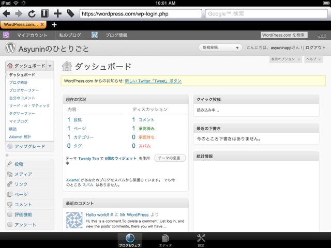Click the テーマの変更 button
Image resolution: width=331 pixels, height=248 pixels.
[170, 158]
